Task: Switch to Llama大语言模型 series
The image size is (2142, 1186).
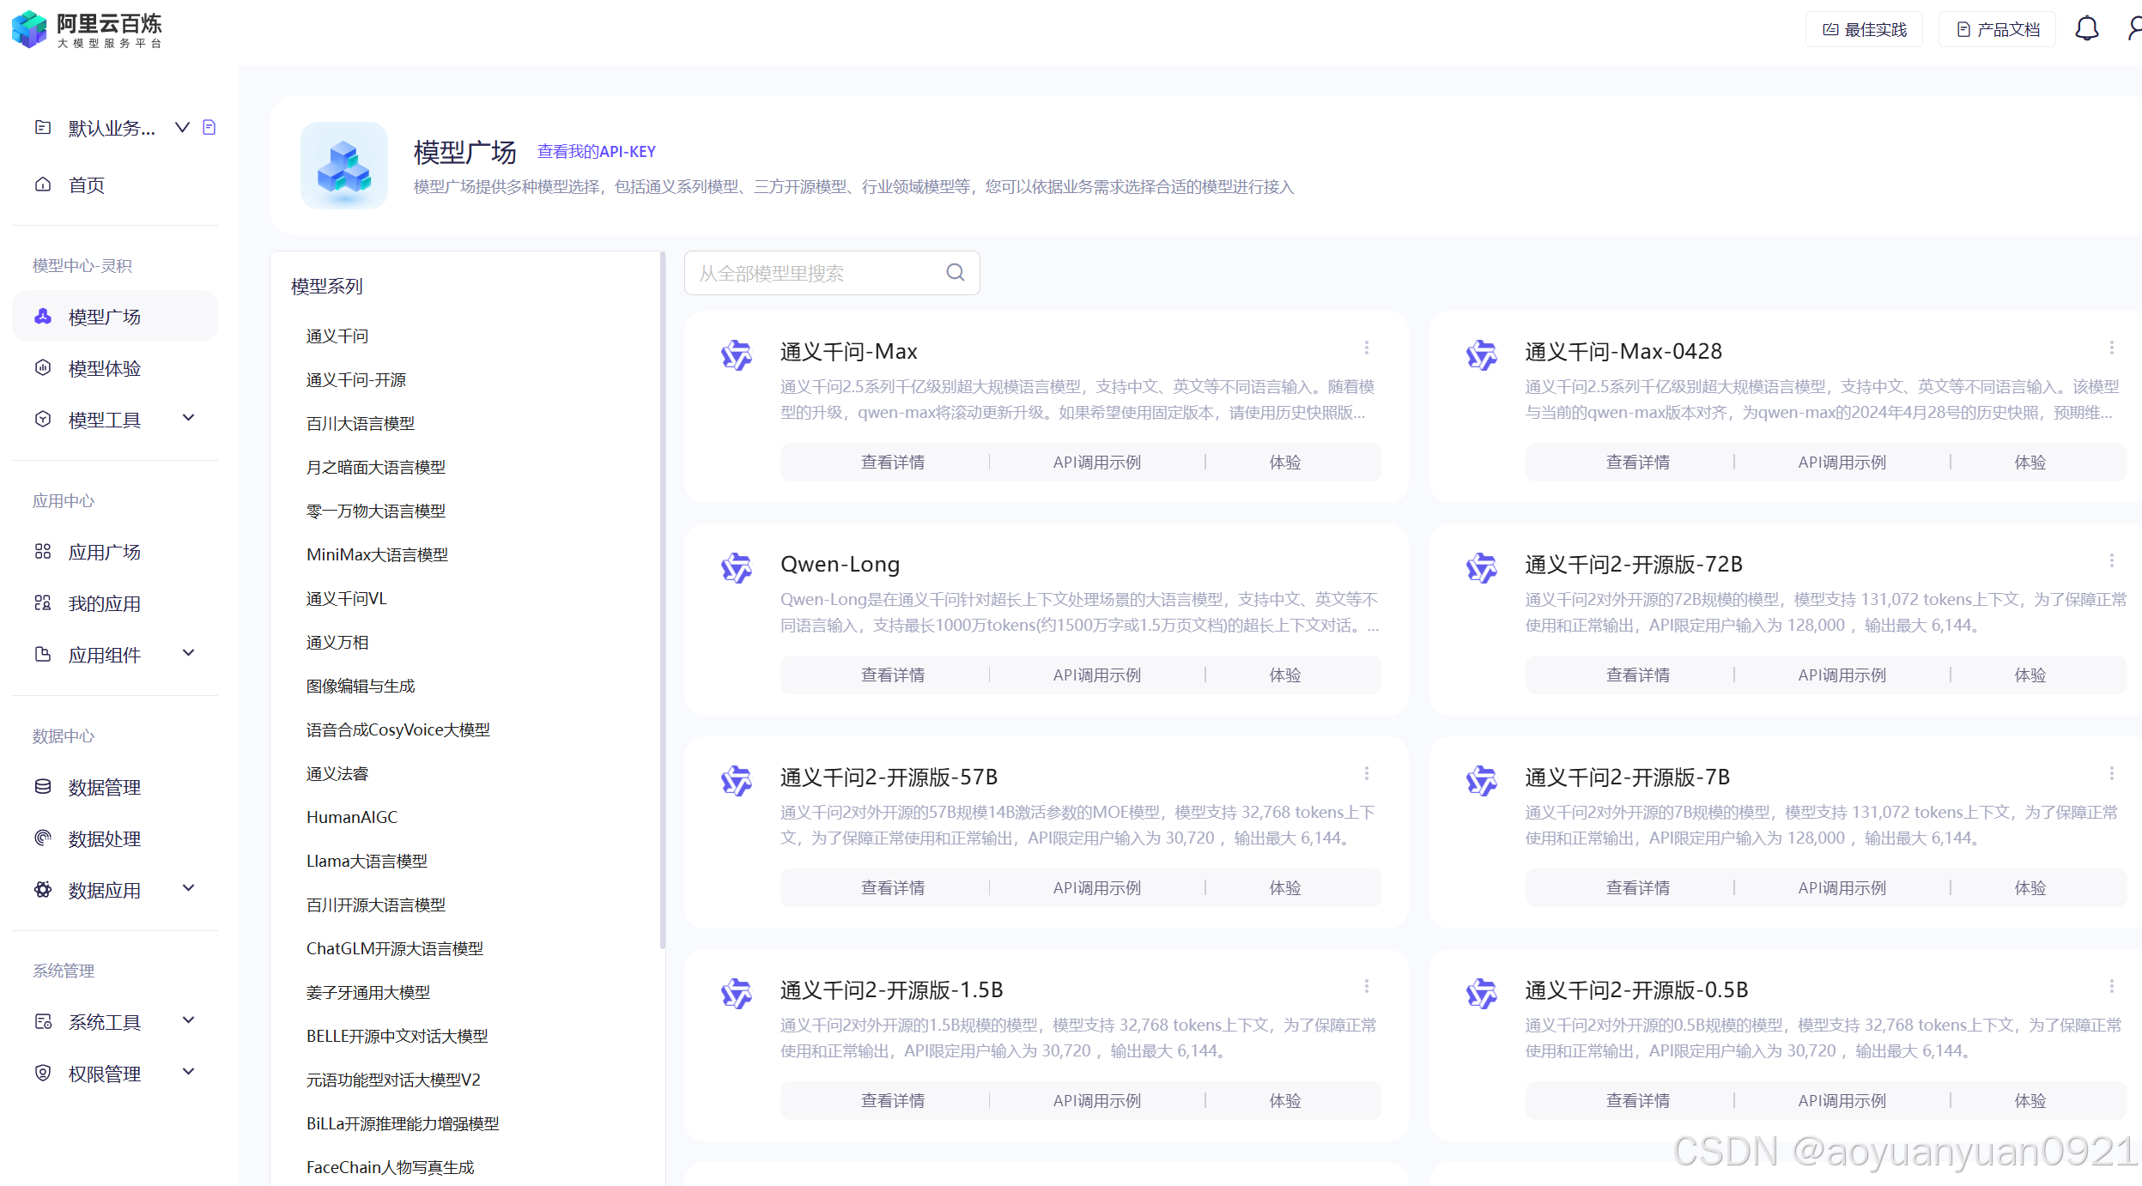Action: tap(367, 860)
